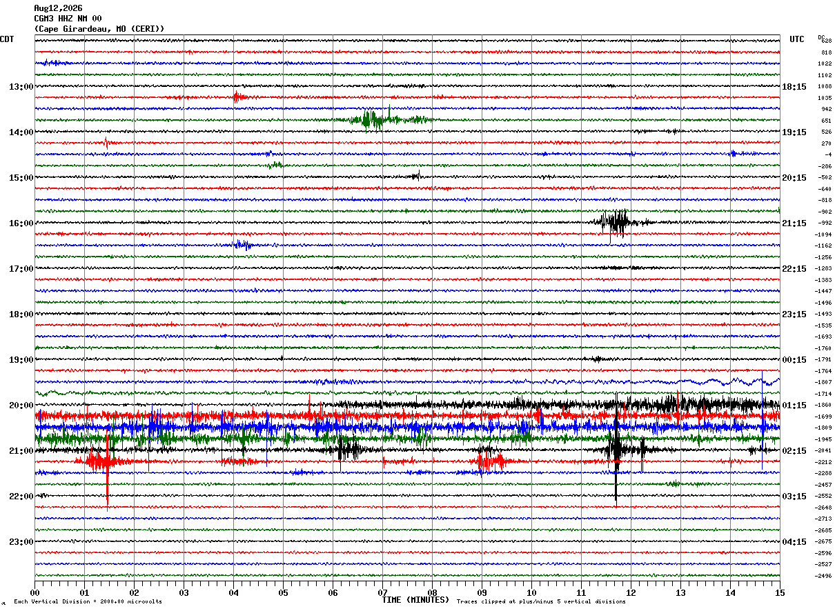Click the TIME (MINUTES) axis label

tap(415, 600)
